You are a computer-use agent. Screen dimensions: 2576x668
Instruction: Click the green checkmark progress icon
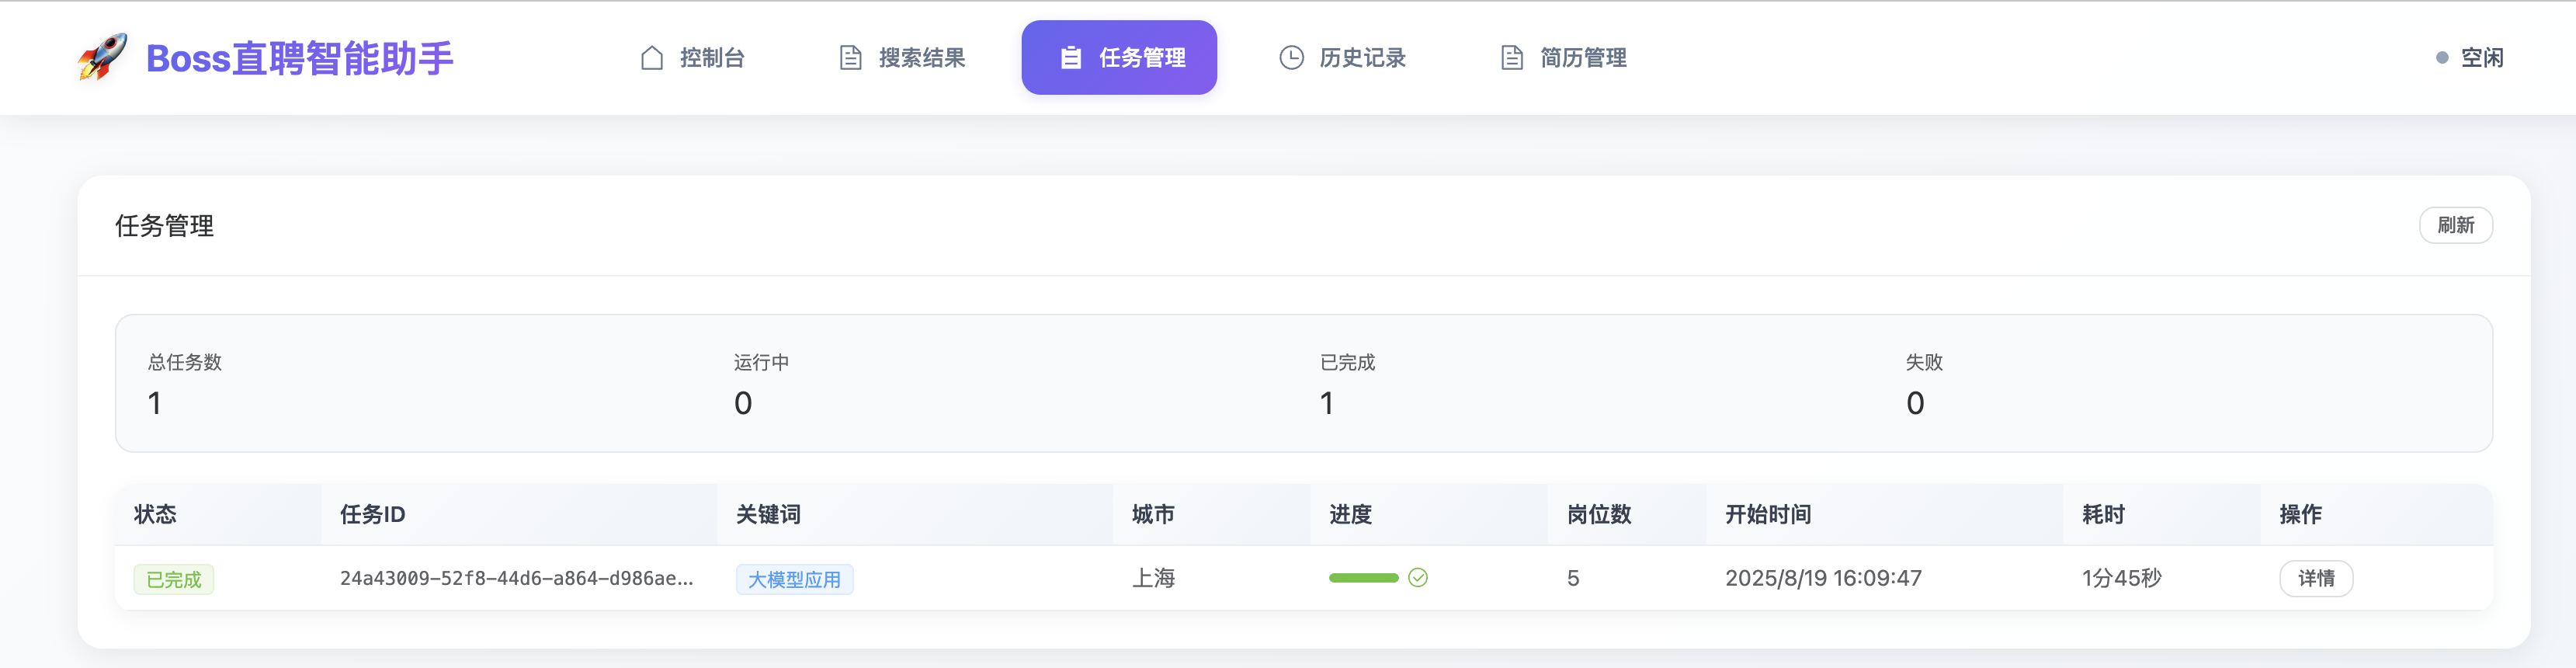1417,578
